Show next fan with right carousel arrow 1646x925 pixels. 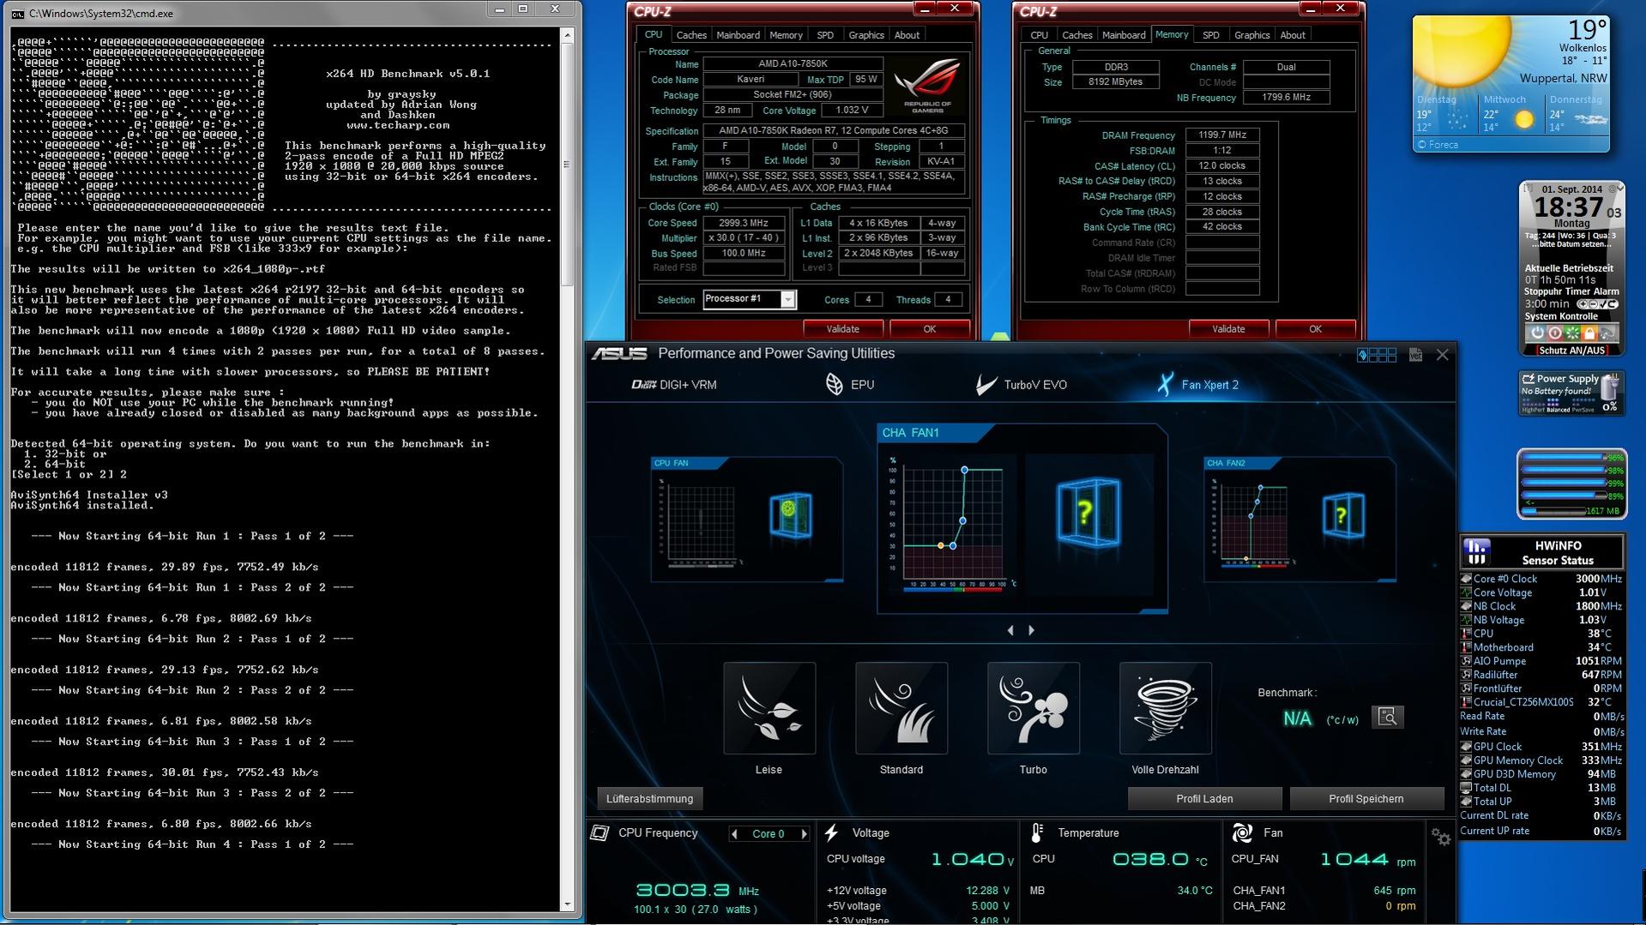pos(1031,630)
